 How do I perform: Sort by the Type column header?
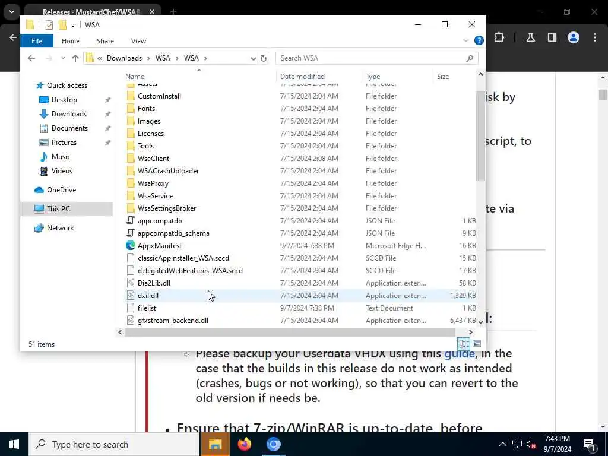click(373, 77)
